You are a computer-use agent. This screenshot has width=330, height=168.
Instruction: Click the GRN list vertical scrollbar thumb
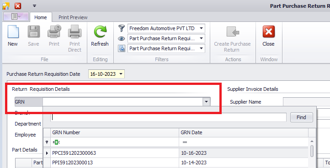point(312,151)
